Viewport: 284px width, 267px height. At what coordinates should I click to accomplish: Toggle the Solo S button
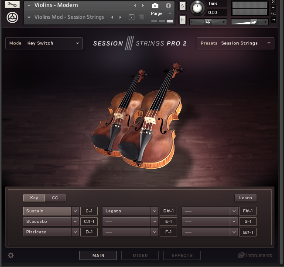click(182, 6)
